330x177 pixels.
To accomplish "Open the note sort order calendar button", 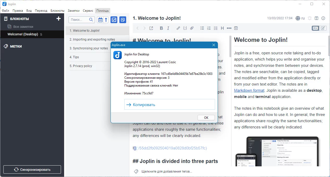I will 100,20.
